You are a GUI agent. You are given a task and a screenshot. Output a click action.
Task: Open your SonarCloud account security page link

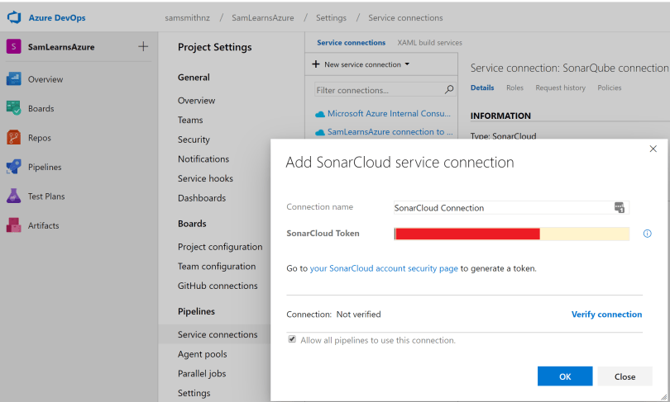tap(384, 268)
